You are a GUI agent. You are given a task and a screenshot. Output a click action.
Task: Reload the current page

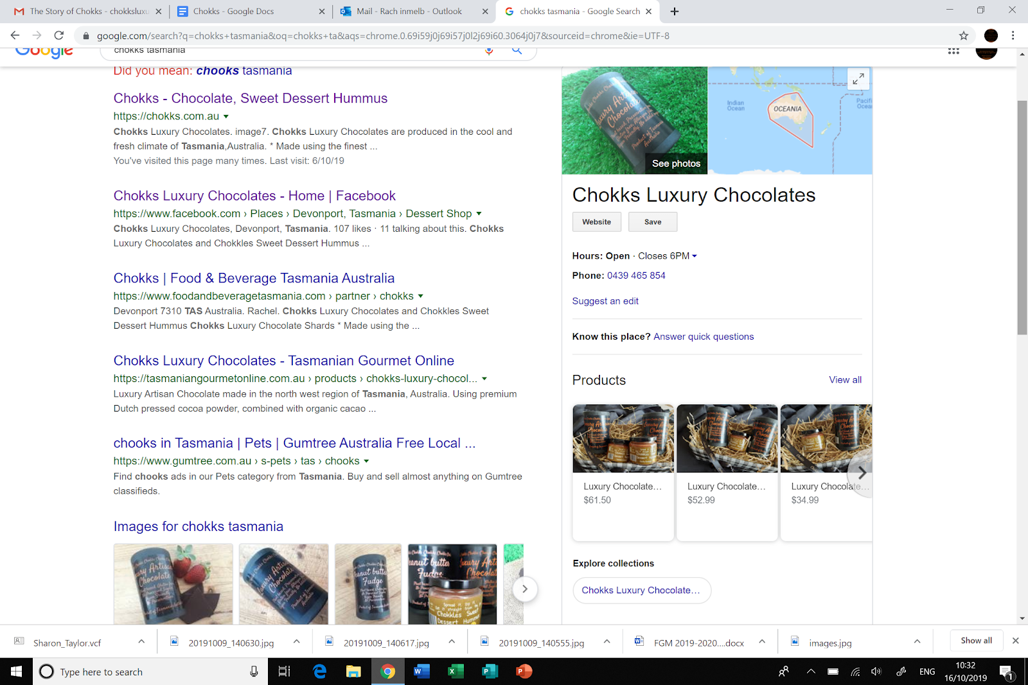tap(59, 36)
